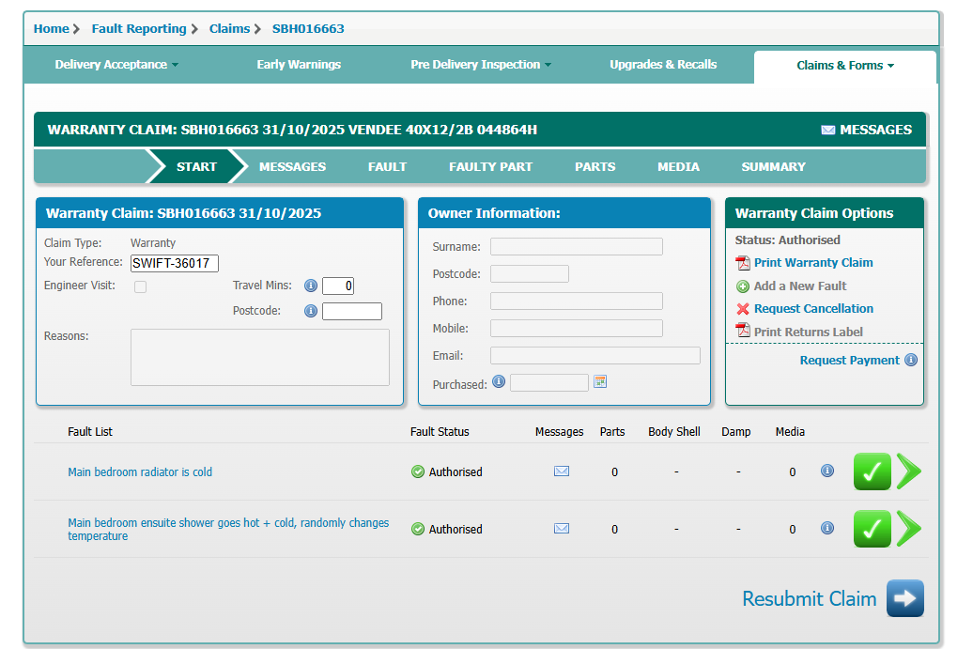
Task: Open the Purchased date calendar picker
Action: (600, 381)
